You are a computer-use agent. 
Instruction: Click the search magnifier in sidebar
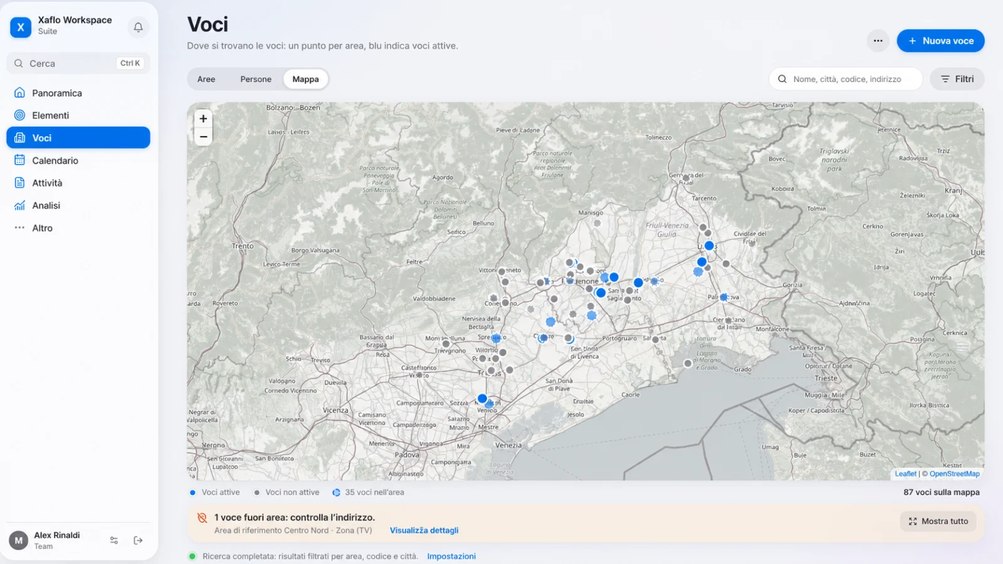[19, 63]
